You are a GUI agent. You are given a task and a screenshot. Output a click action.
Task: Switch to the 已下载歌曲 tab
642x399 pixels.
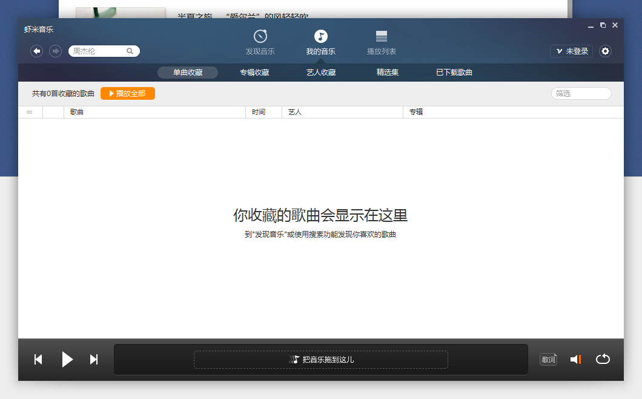coord(454,73)
